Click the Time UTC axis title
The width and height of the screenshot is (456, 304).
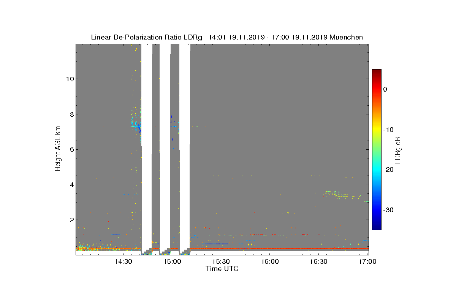[x=222, y=269]
